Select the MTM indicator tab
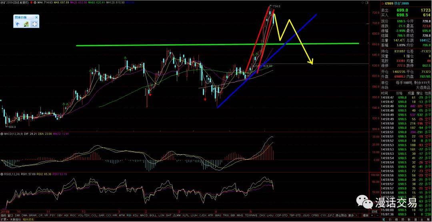Screen dimensions: 432x222 point(122,215)
